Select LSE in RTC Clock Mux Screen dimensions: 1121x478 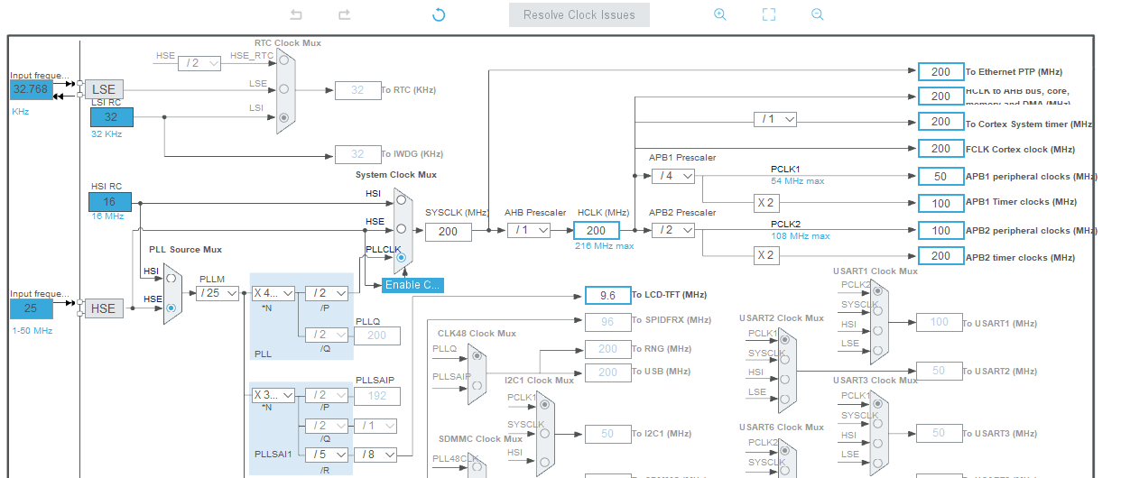point(283,89)
